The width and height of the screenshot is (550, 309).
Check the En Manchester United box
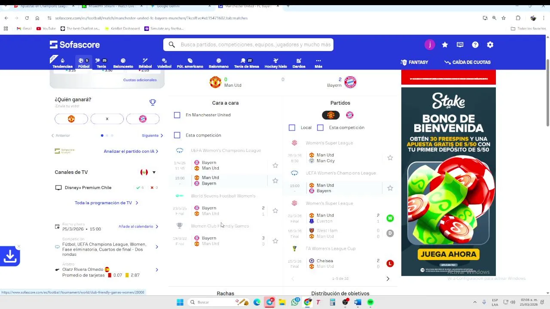point(177,115)
